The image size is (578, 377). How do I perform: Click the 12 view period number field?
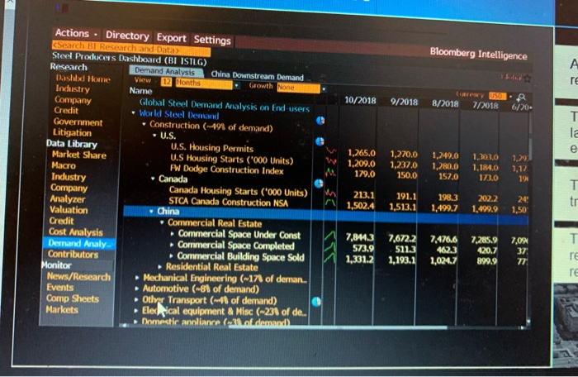(166, 82)
